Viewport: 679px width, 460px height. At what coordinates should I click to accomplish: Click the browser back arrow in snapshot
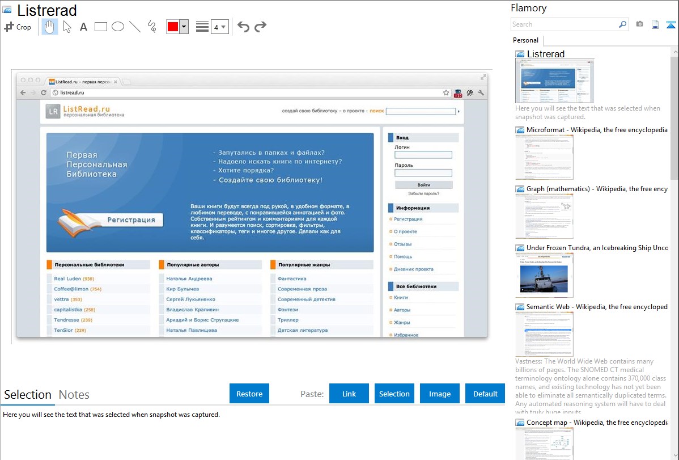click(23, 93)
